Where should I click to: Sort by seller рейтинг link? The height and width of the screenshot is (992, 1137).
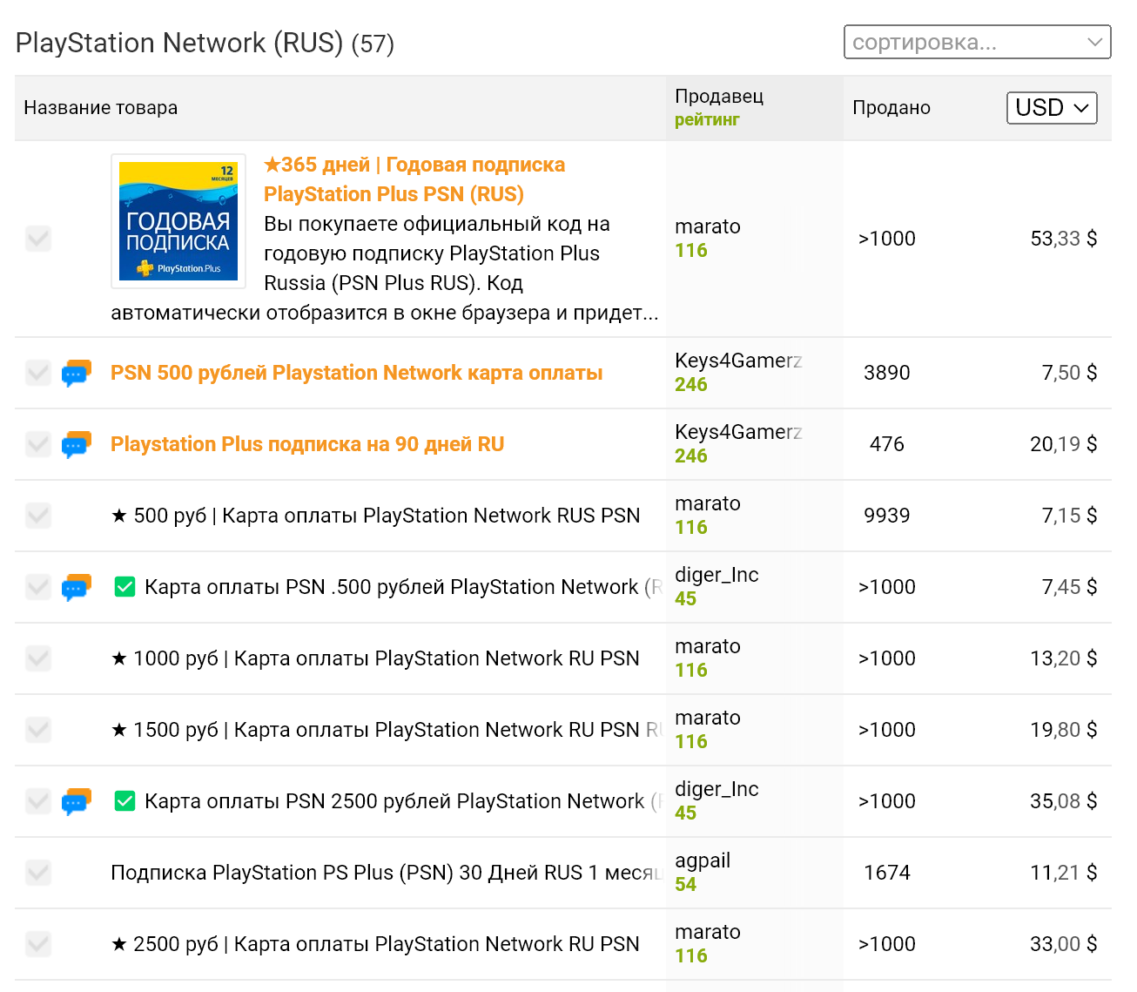point(707,120)
